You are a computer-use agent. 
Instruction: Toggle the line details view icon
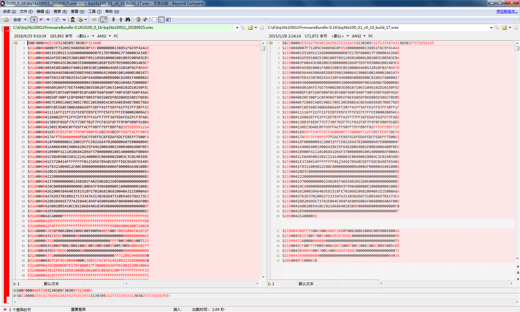[161, 19]
